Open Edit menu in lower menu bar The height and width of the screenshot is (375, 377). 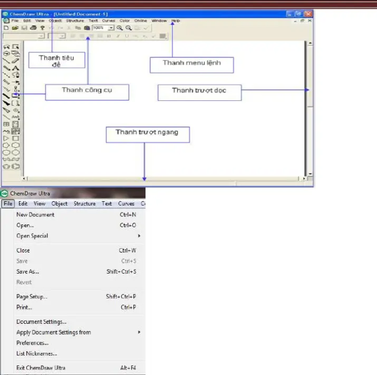(x=23, y=203)
